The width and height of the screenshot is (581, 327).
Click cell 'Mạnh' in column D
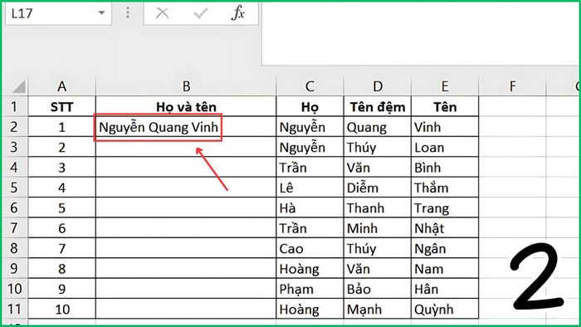point(377,310)
